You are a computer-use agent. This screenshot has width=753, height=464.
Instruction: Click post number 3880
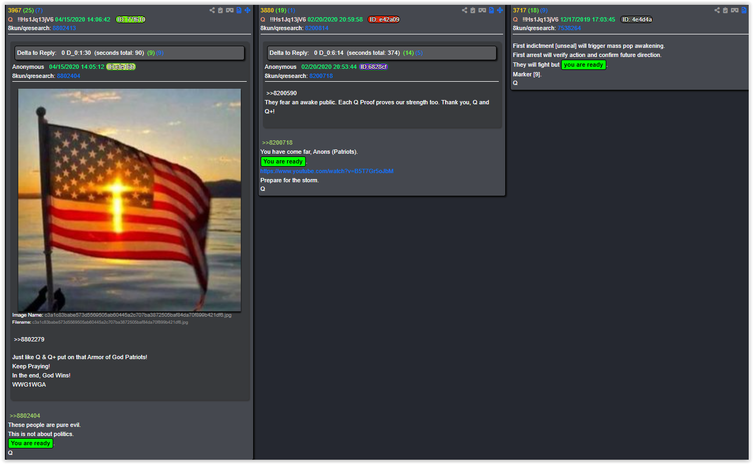[x=267, y=10]
